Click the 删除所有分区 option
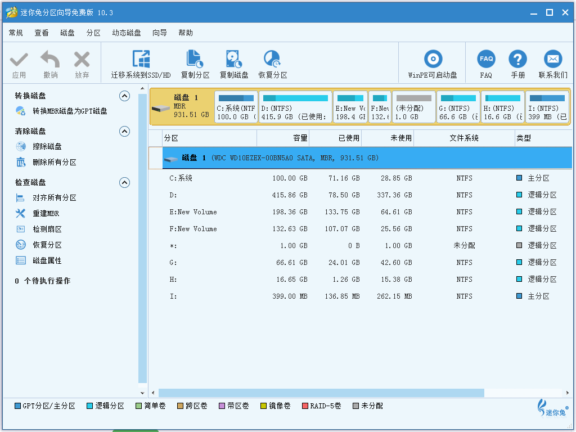This screenshot has height=432, width=576. (x=54, y=163)
